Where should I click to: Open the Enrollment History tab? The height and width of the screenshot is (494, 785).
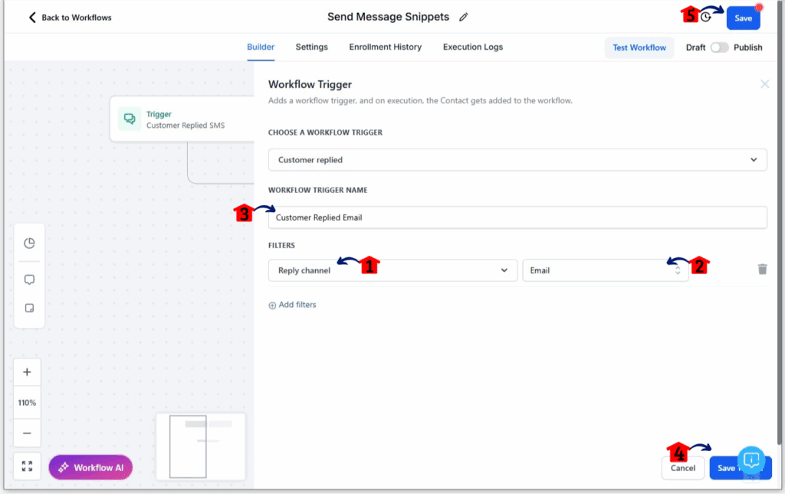(385, 47)
